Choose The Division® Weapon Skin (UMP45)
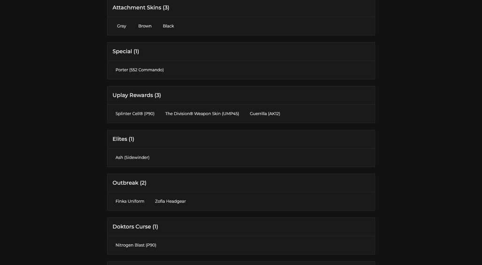The image size is (482, 265). (202, 114)
